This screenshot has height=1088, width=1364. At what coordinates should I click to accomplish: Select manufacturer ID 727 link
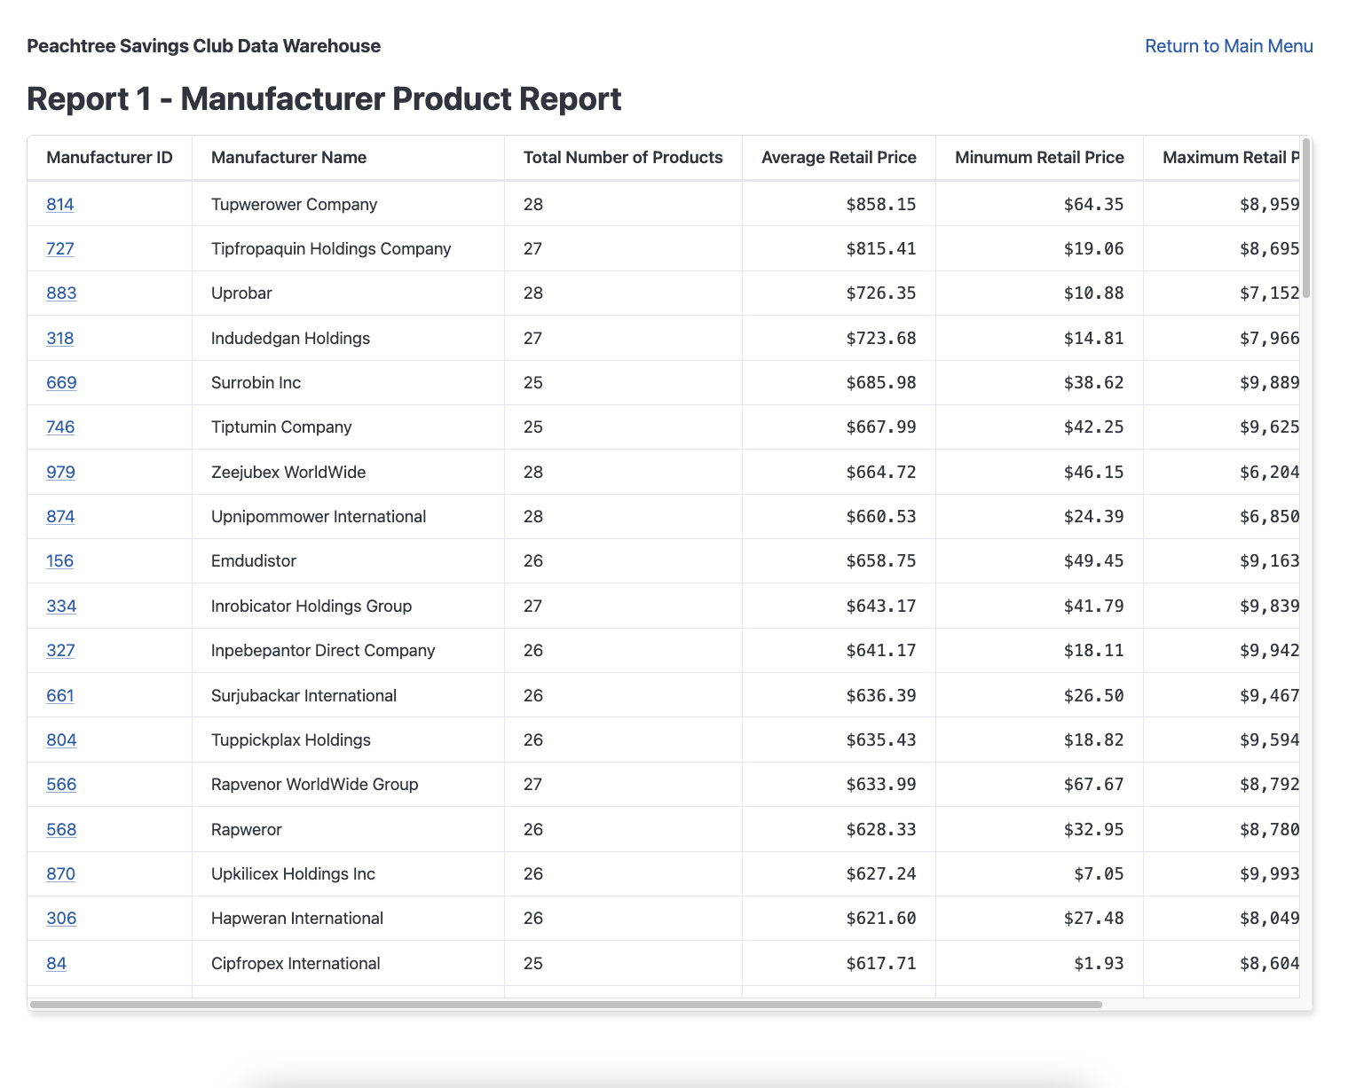click(x=59, y=248)
